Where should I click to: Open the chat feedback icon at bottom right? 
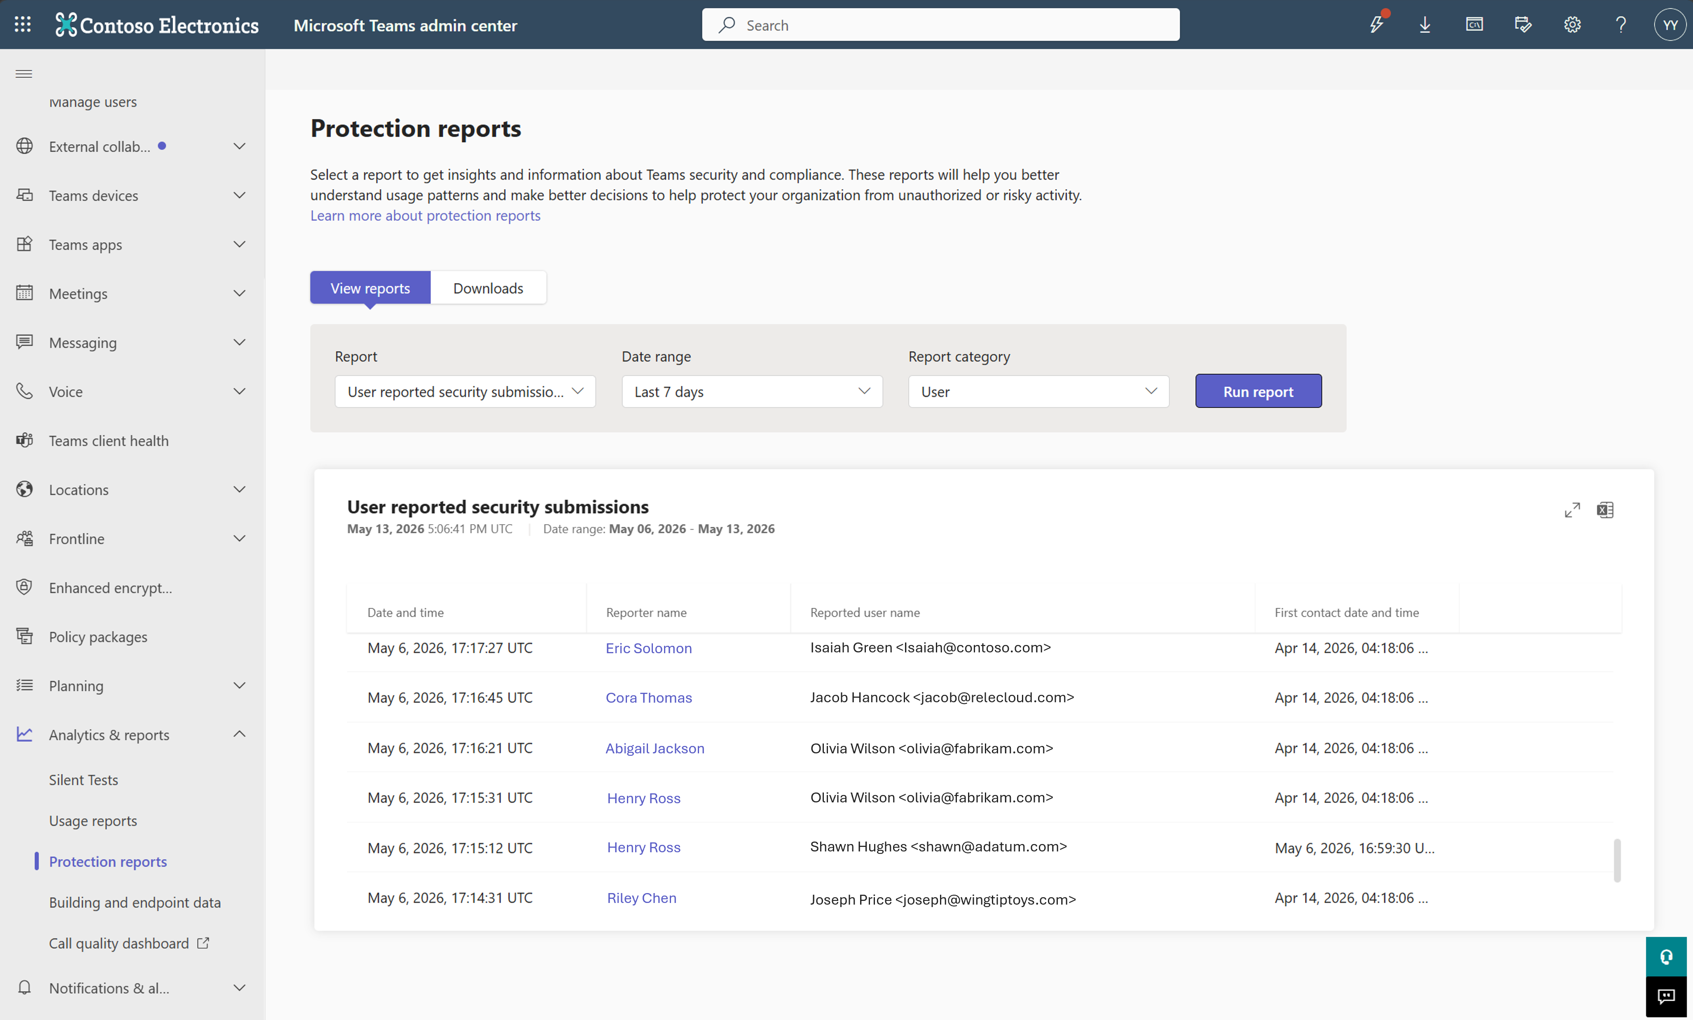(x=1666, y=997)
